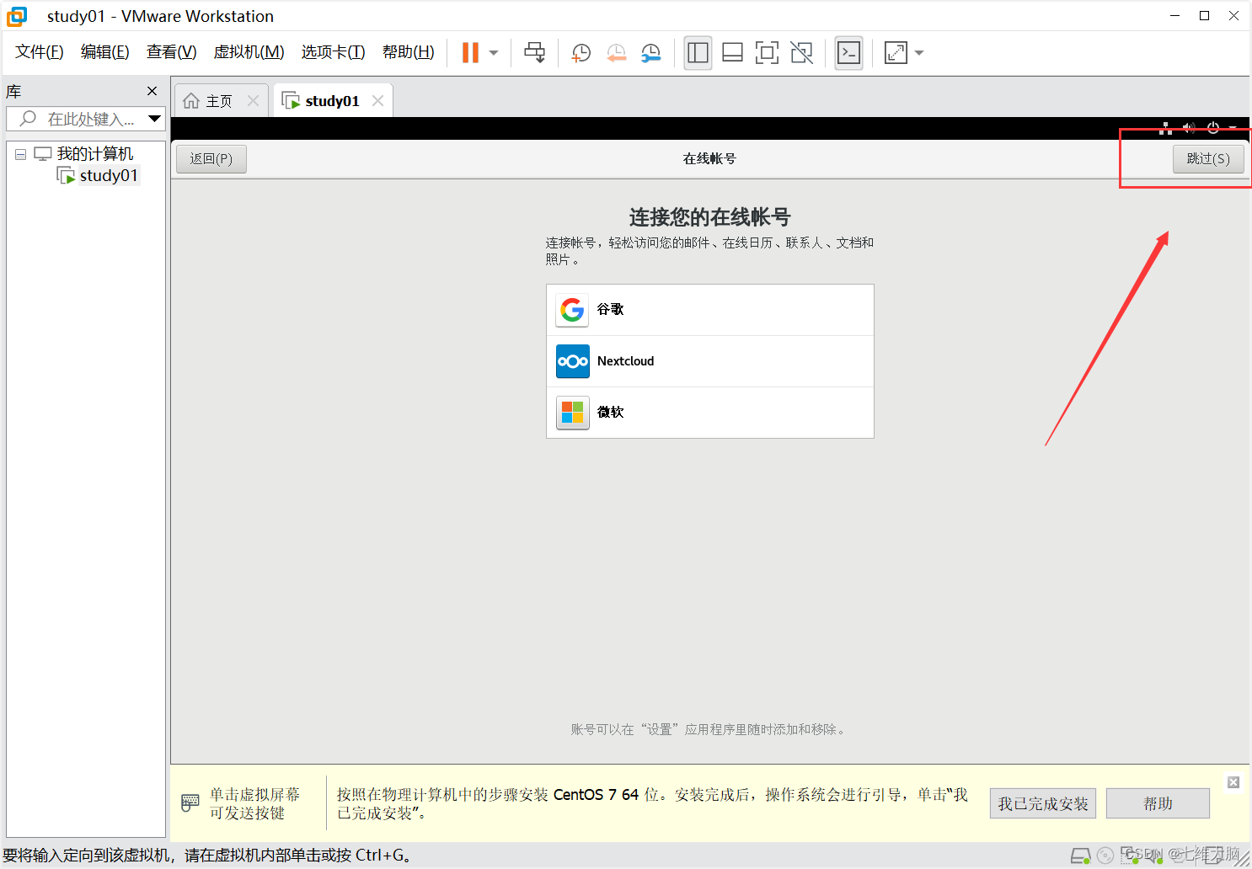Screen dimensions: 1252x869
Task: Dismiss the yellow install hint bar
Action: coord(1233,782)
